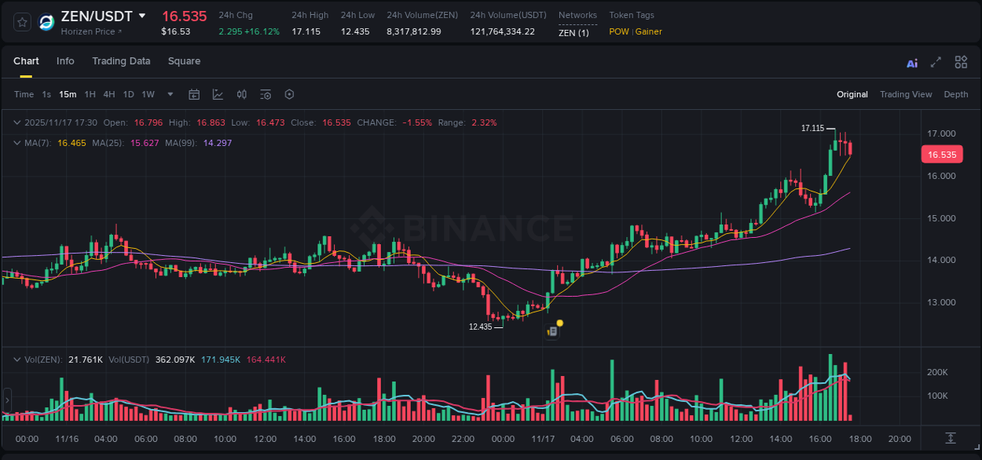Open the extra timeframe interval dropdown
Image resolution: width=982 pixels, height=460 pixels.
point(170,93)
